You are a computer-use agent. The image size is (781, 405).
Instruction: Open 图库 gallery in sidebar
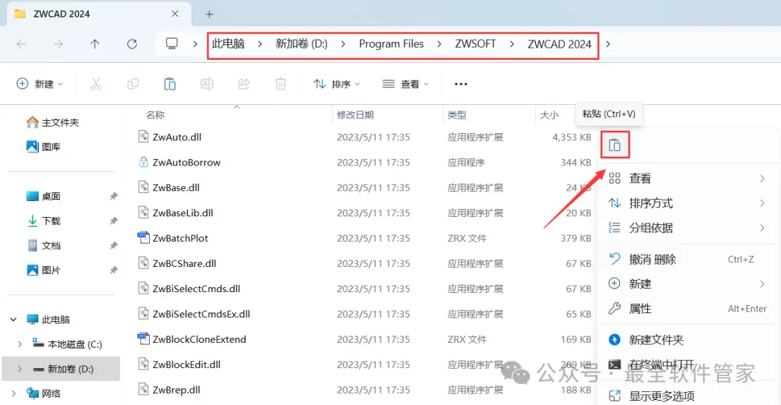click(x=43, y=147)
